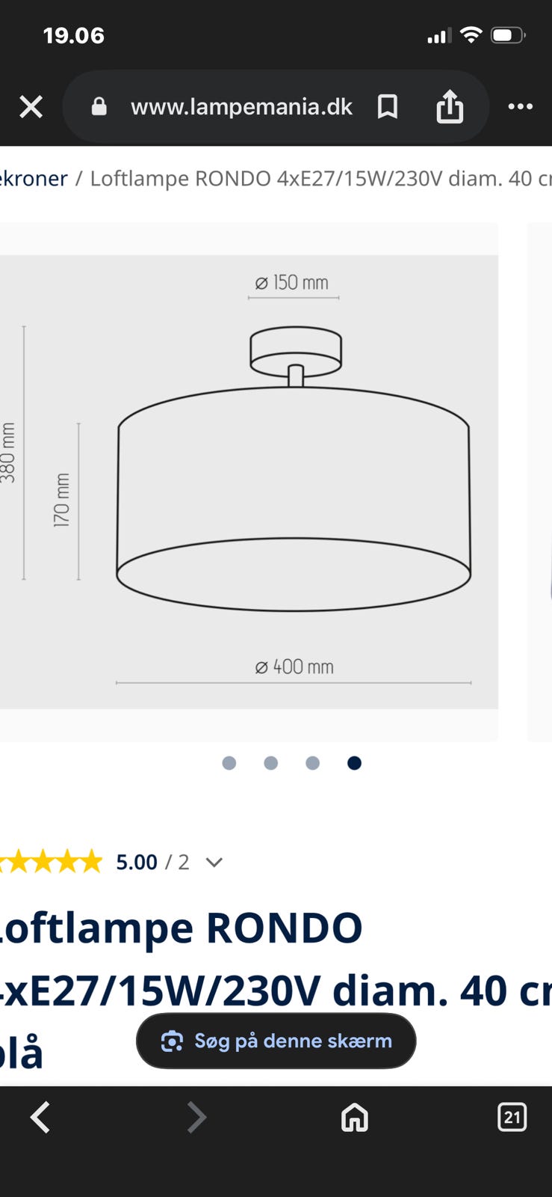The width and height of the screenshot is (552, 1197).
Task: Select the first image carousel dot
Action: click(x=229, y=762)
